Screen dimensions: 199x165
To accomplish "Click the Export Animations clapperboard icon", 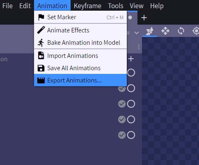I will click(x=41, y=80).
